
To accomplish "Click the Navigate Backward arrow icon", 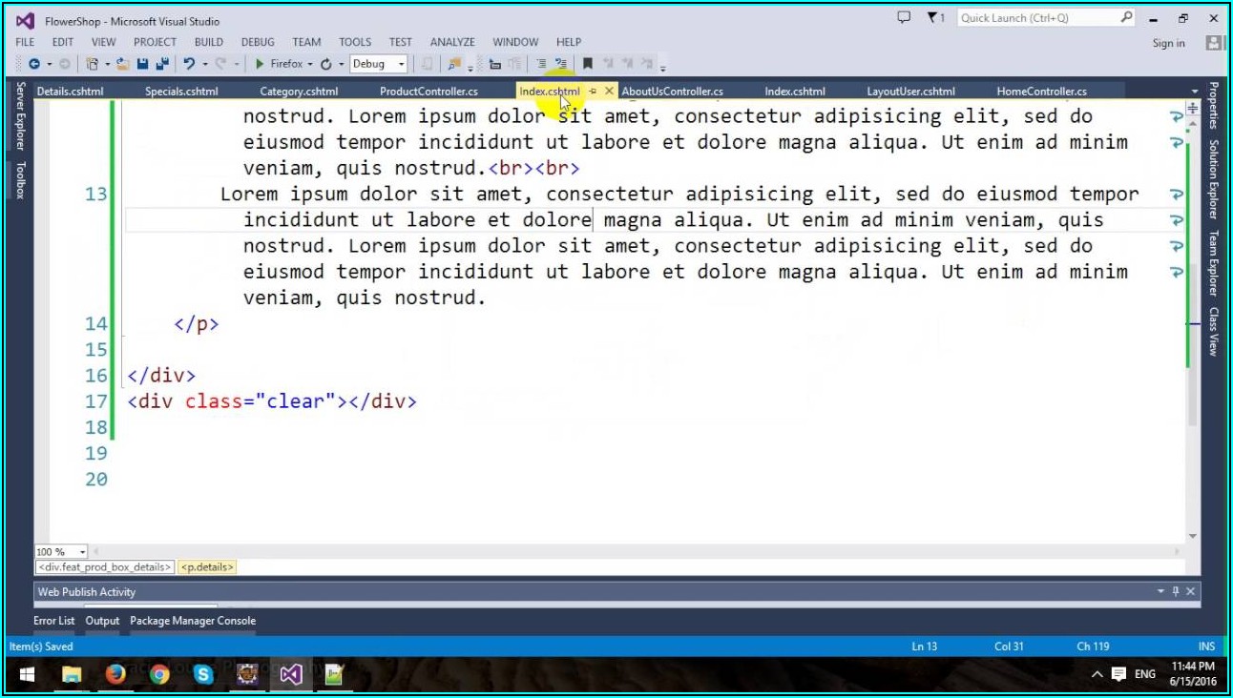I will point(34,64).
